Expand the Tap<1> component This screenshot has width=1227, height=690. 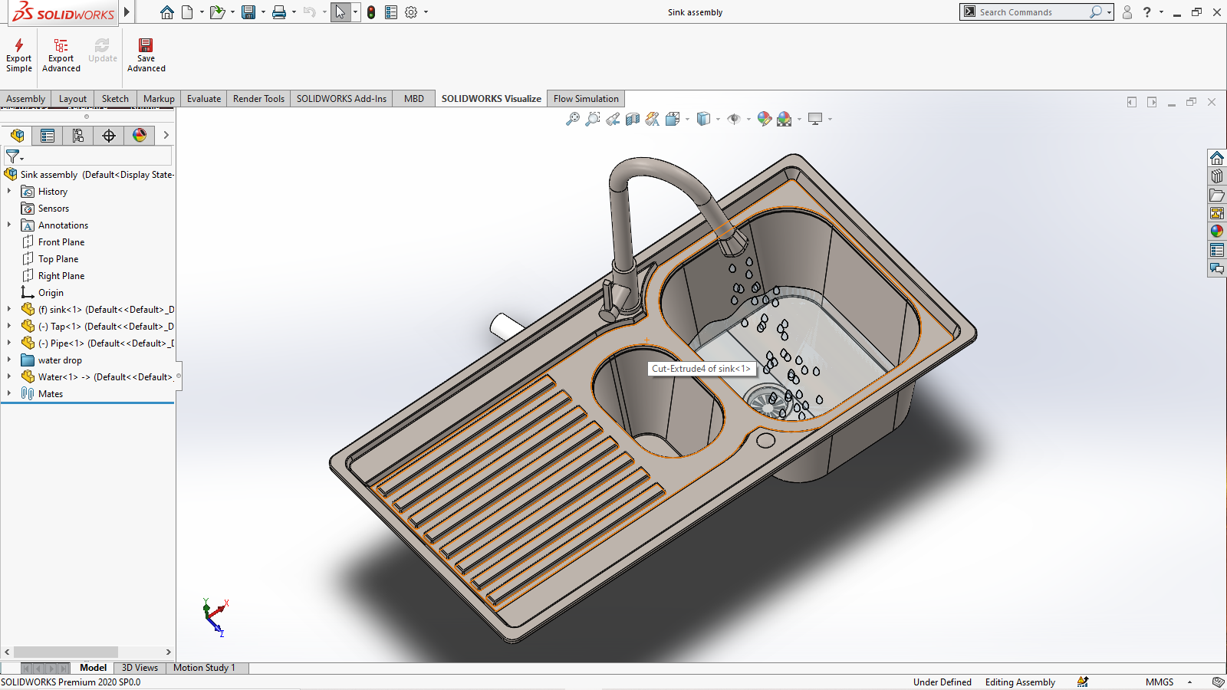[x=9, y=326]
